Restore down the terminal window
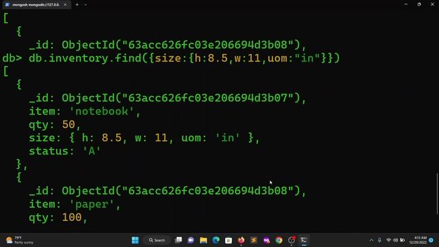Screen dimensions: 439x247 click(x=419, y=4)
